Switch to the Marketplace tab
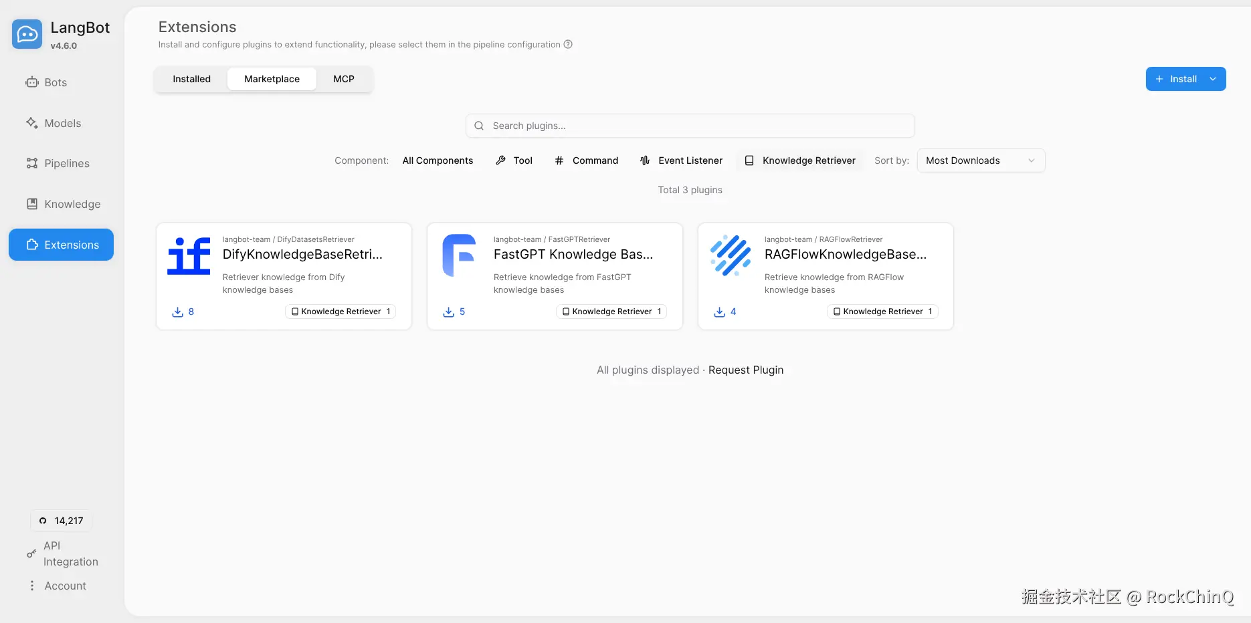This screenshot has width=1251, height=623. (x=272, y=79)
